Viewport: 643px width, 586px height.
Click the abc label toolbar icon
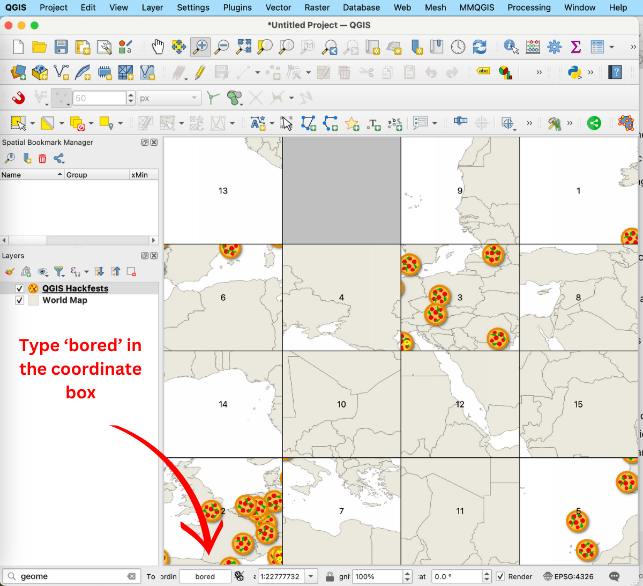tap(483, 71)
